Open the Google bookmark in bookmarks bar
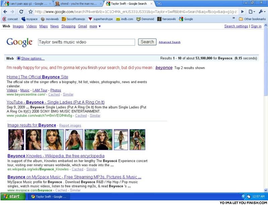Viewport: 268px width, 205px height. pyautogui.click(x=186, y=19)
